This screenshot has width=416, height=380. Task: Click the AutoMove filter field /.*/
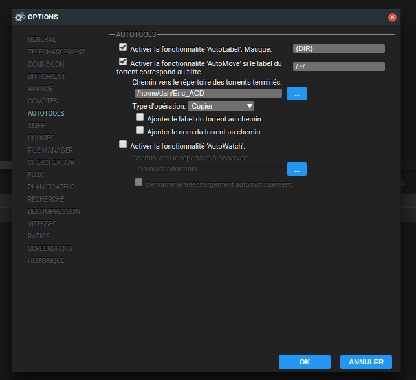(x=339, y=67)
